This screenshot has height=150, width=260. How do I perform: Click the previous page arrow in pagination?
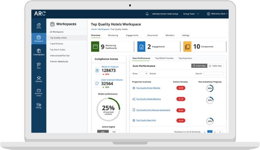click(205, 132)
